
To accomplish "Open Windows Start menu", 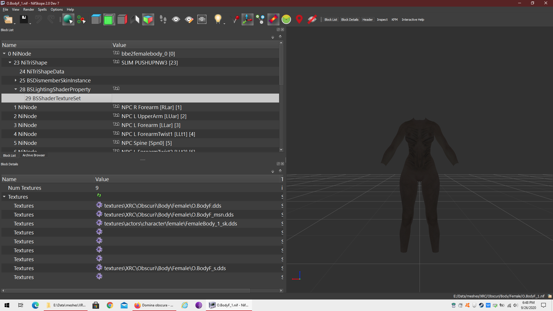I will [x=7, y=305].
